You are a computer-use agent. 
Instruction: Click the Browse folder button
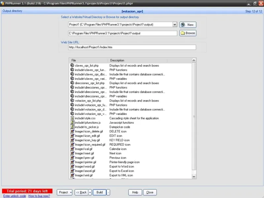[x=188, y=33]
